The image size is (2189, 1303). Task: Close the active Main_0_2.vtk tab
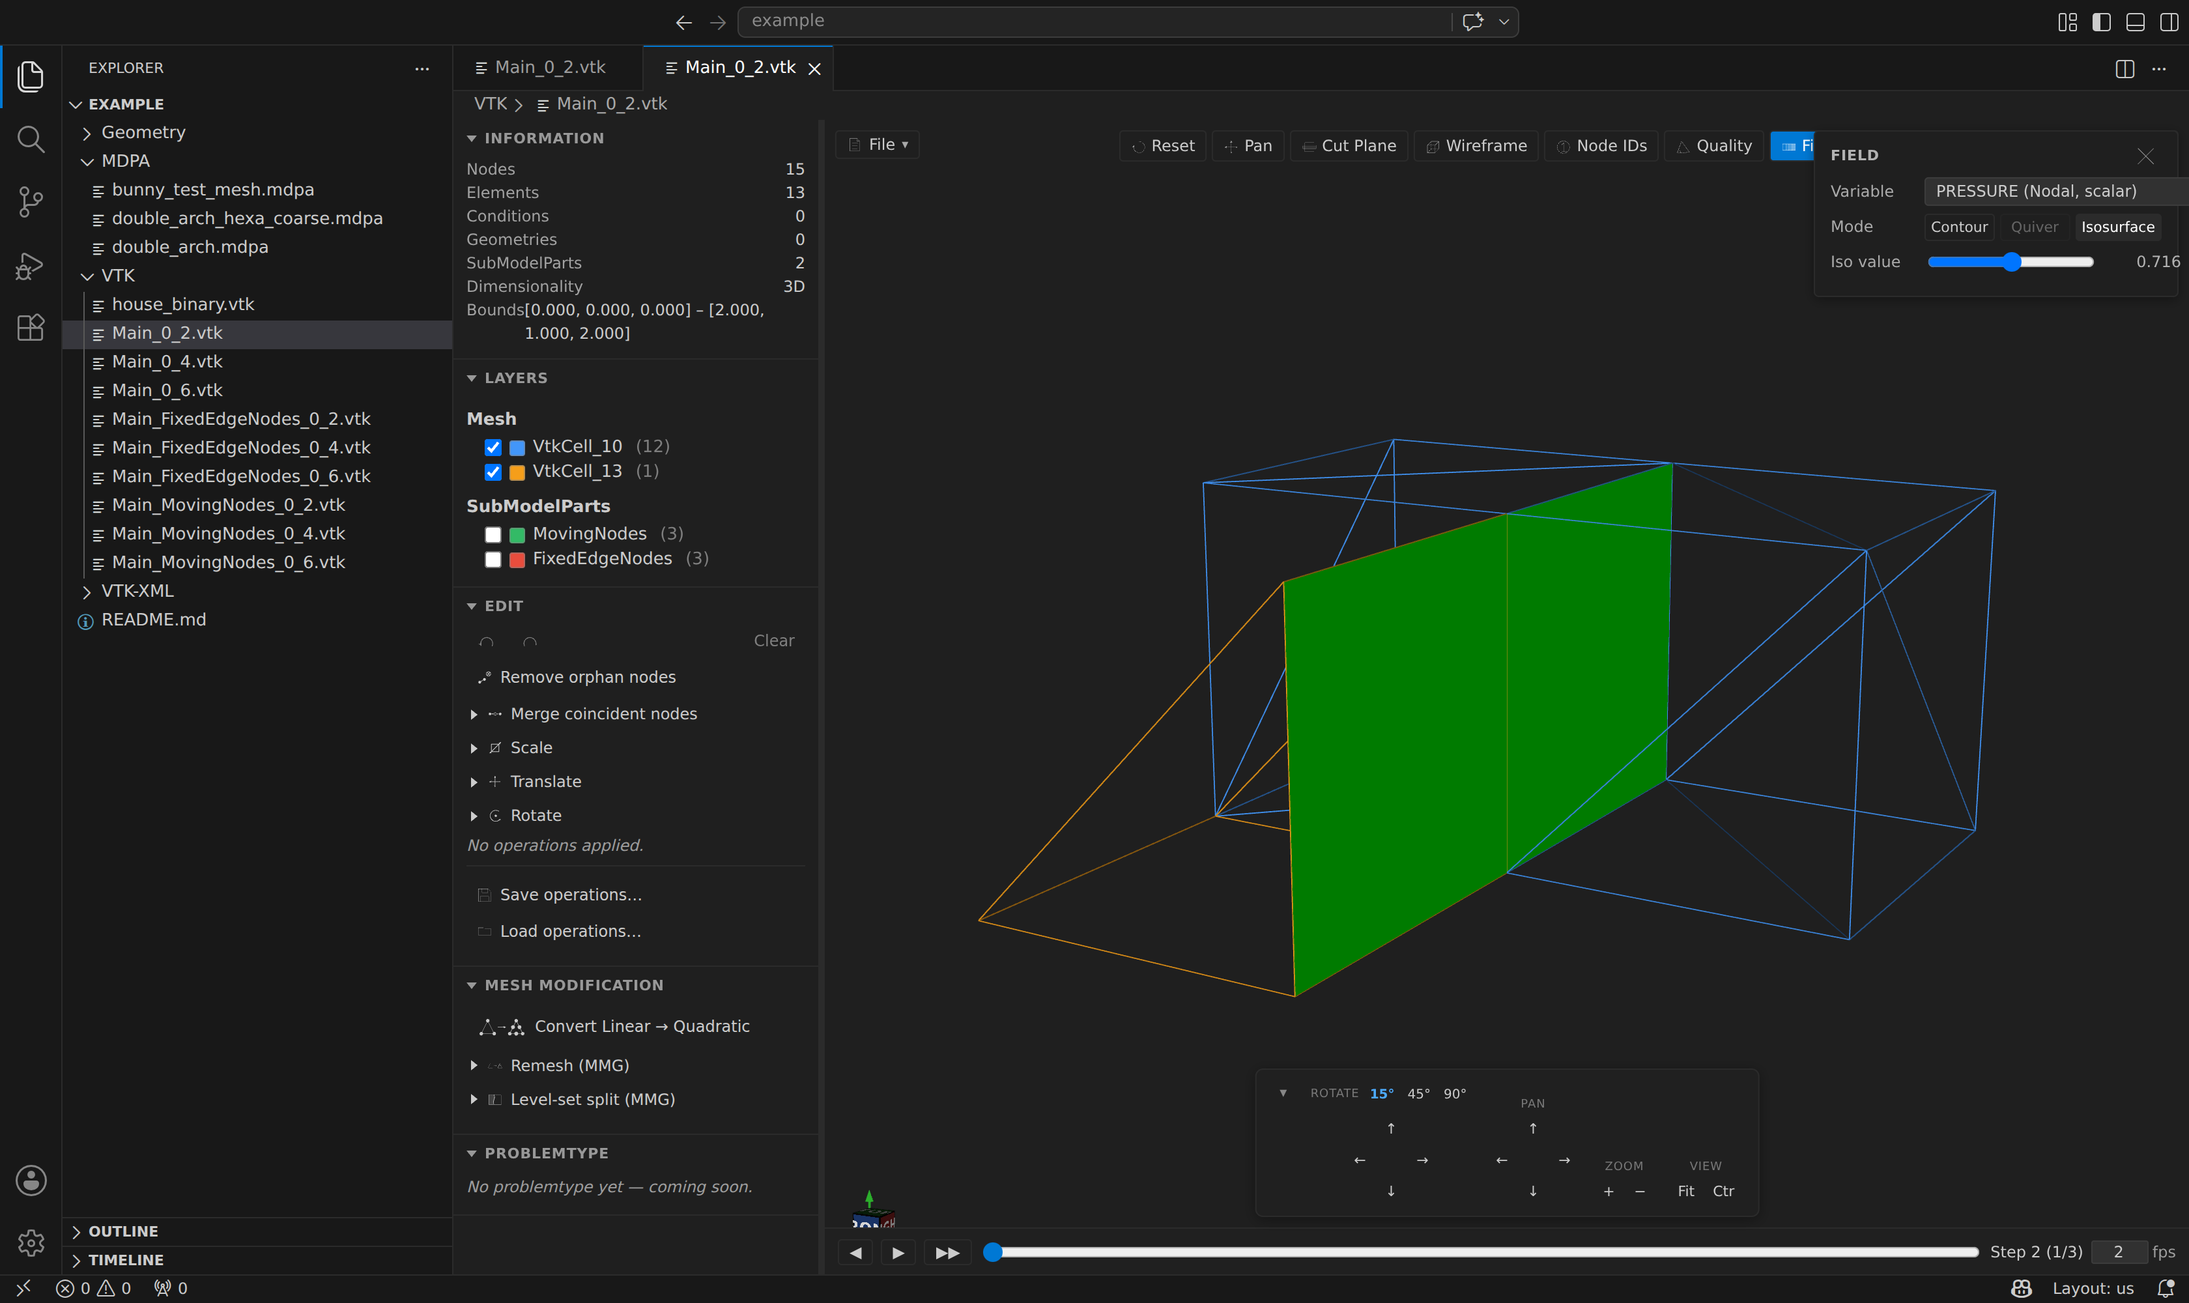pos(815,68)
